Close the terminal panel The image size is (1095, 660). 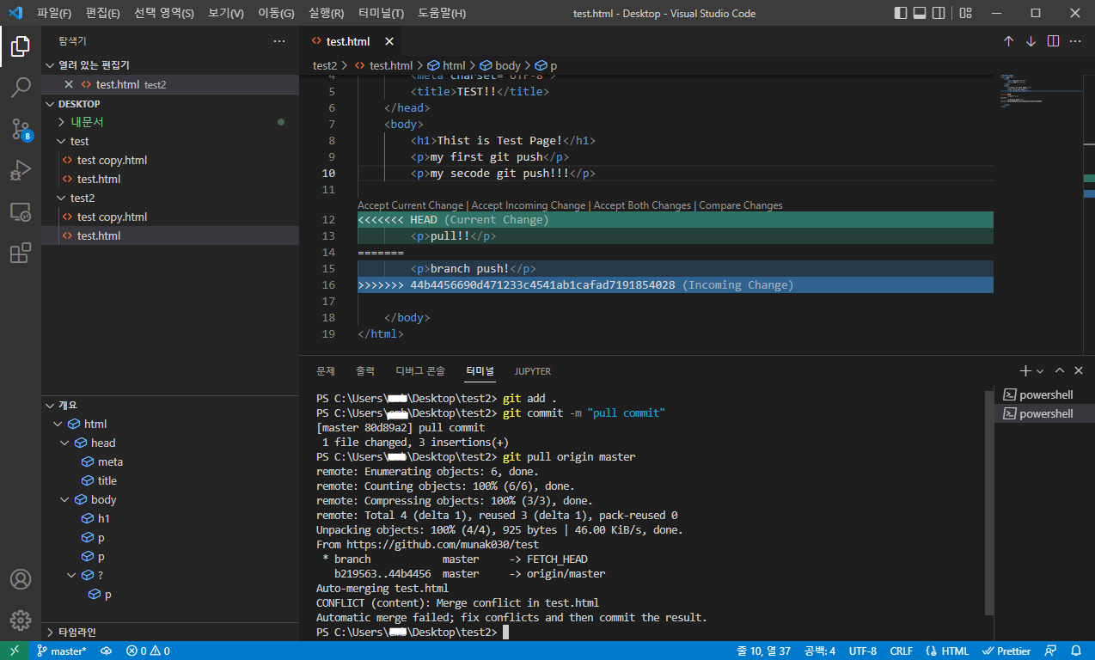[1079, 370]
